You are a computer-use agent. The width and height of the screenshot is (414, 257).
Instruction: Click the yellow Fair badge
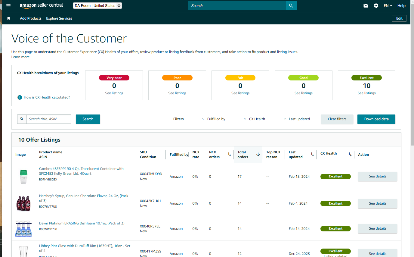[240, 78]
